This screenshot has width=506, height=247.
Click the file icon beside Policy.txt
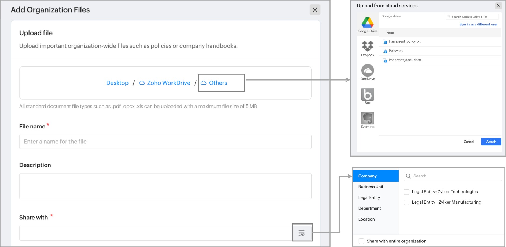point(385,51)
